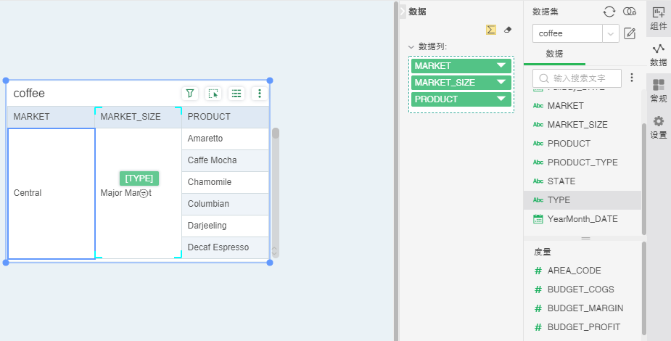Expand the PRODUCT column dropdown arrow

point(501,99)
